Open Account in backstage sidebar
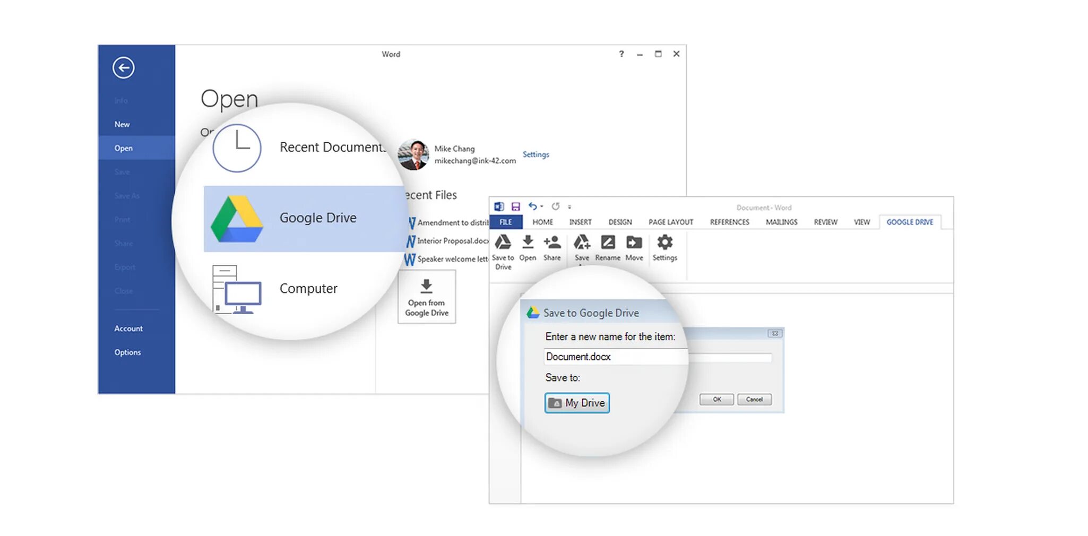 pos(128,328)
